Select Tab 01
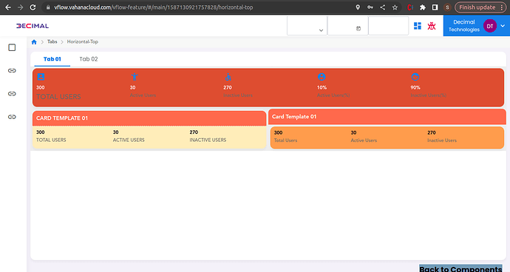 point(52,59)
